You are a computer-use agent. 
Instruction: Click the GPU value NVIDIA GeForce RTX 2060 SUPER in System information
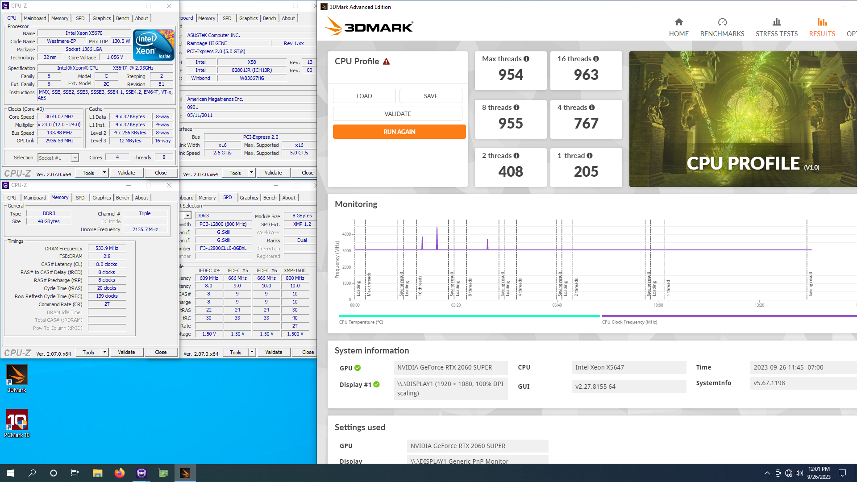(450, 367)
